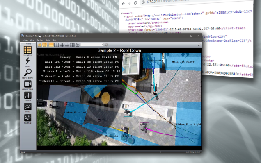Click the first lock icon in toolbar
The height and width of the screenshot is (163, 261).
(40, 45)
